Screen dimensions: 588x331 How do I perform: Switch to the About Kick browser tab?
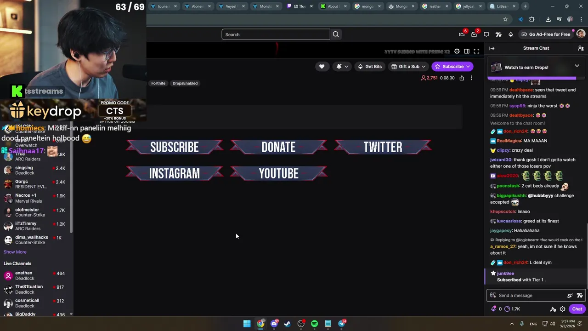click(334, 6)
